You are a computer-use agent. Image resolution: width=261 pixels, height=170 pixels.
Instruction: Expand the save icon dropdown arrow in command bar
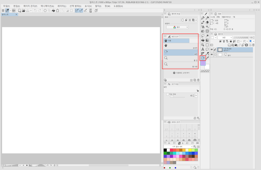(x=31, y=11)
